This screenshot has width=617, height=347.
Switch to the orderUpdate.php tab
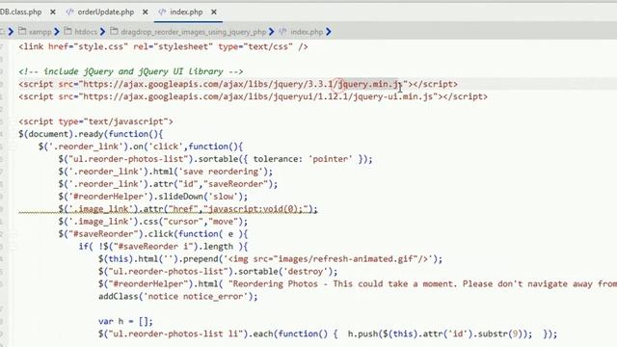point(105,13)
